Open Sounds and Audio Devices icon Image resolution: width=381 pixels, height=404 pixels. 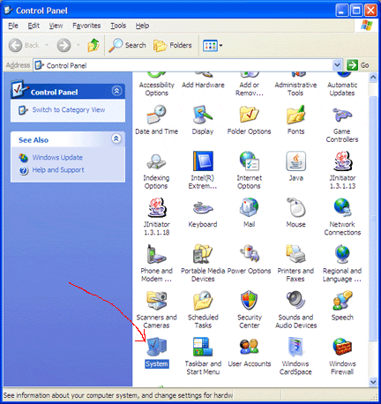295,310
